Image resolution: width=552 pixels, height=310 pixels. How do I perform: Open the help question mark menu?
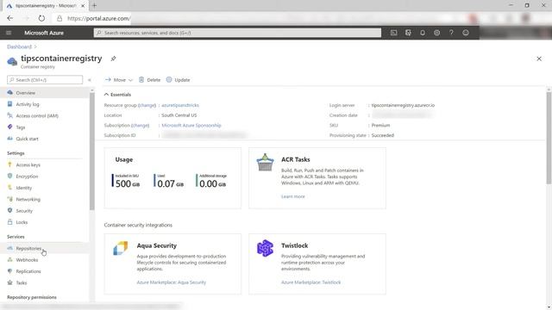451,33
